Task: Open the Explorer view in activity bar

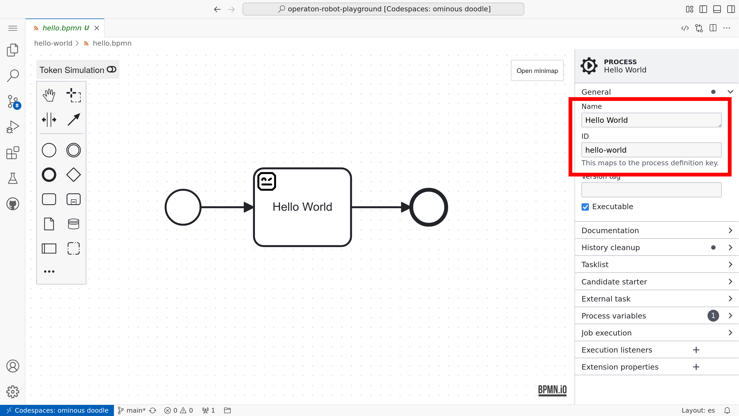Action: (13, 50)
